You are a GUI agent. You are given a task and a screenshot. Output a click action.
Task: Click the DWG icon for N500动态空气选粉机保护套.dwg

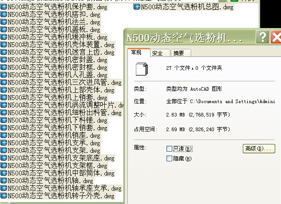[x=4, y=7]
